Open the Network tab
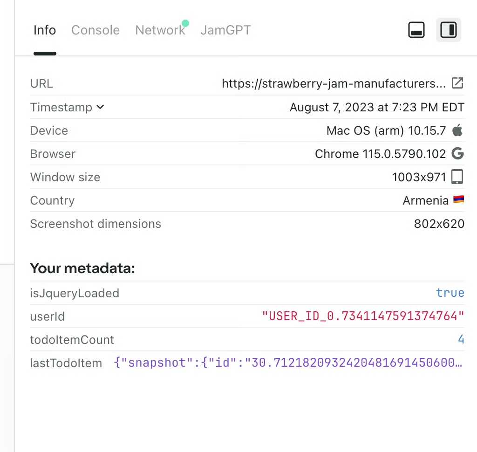Image resolution: width=477 pixels, height=452 pixels. click(160, 30)
